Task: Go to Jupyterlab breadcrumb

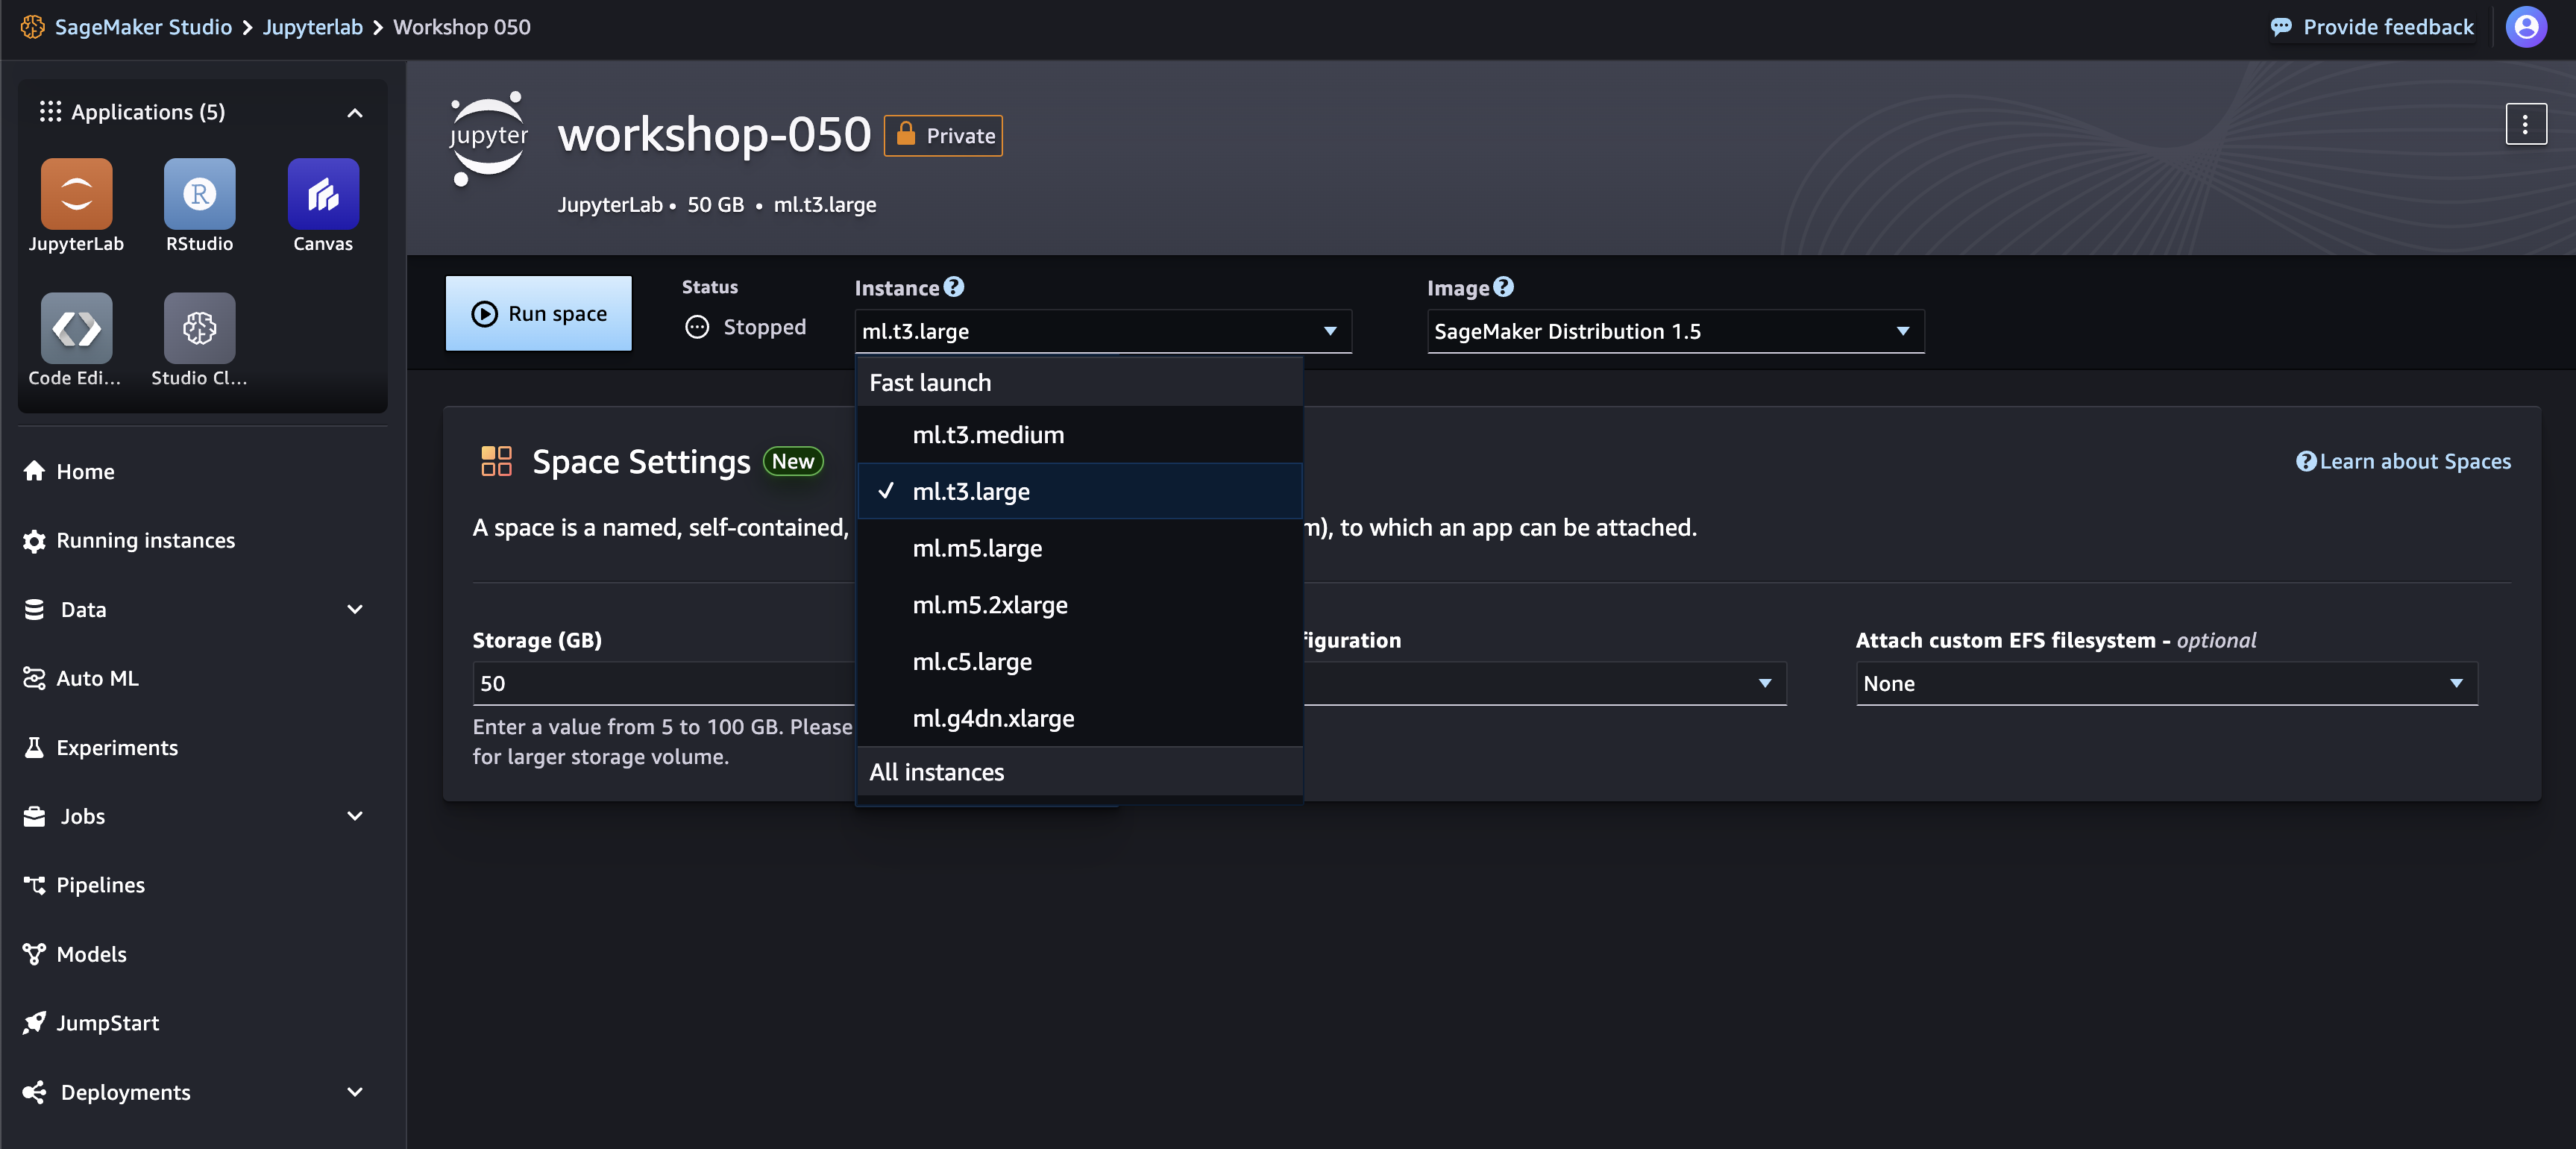Action: pos(312,27)
